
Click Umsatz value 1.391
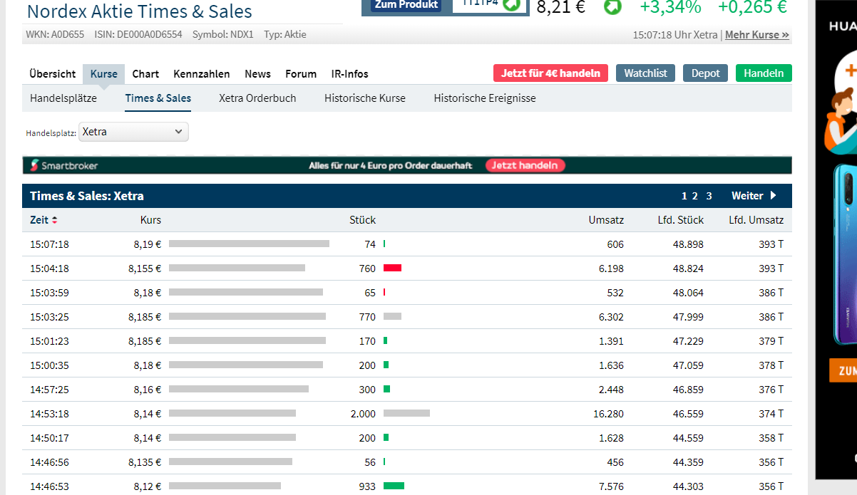[611, 341]
